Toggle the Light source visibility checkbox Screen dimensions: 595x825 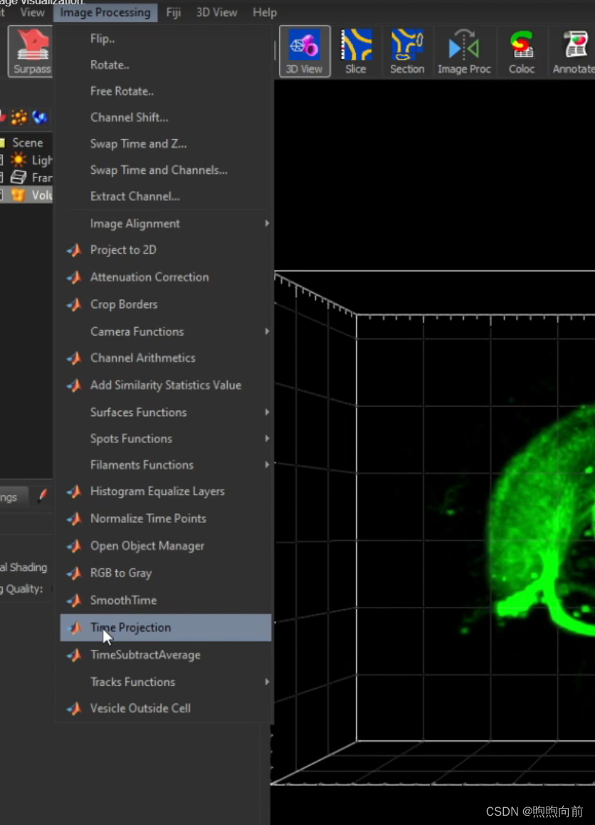pos(1,160)
